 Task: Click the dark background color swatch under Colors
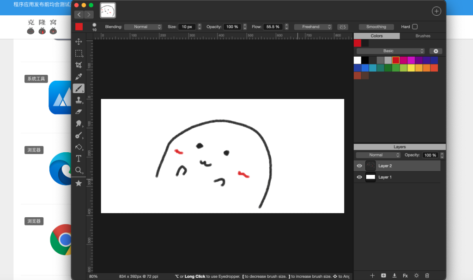pyautogui.click(x=365, y=43)
